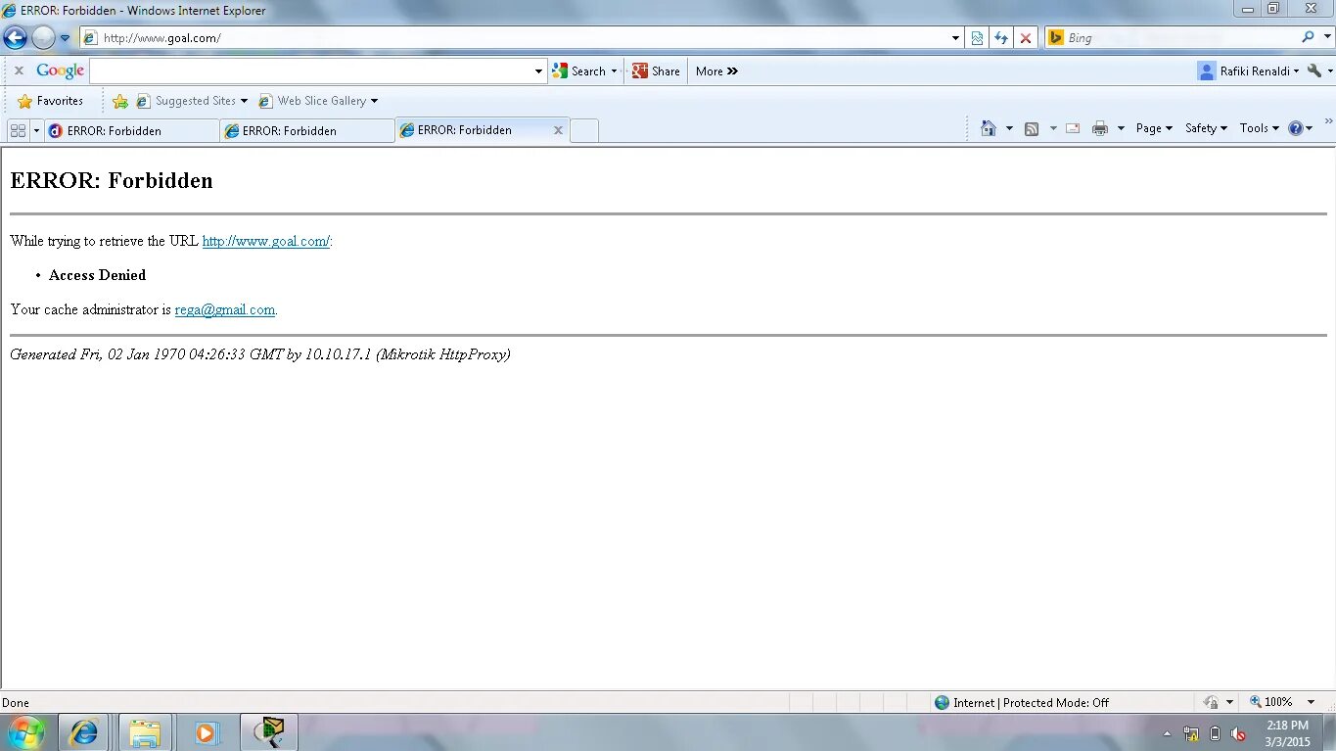Open Windows Media Player from taskbar
Screen dimensions: 1336x751
pyautogui.click(x=207, y=732)
